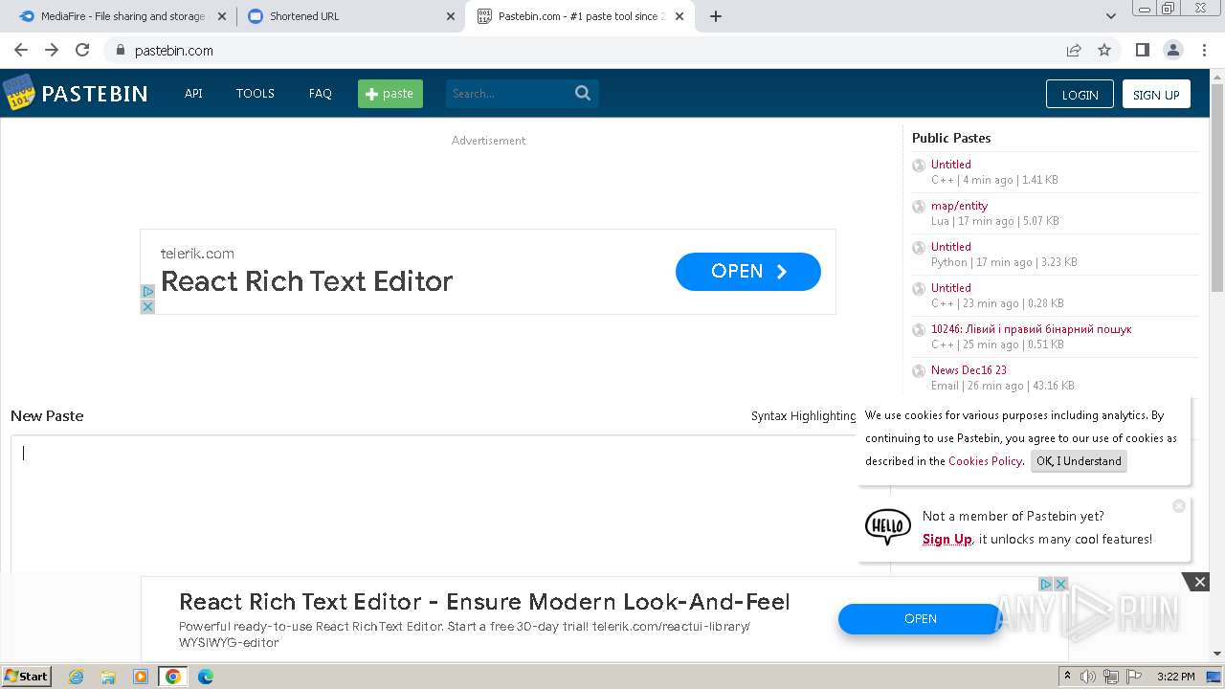The width and height of the screenshot is (1225, 689).
Task: Click into the New Paste text area
Action: 450,504
